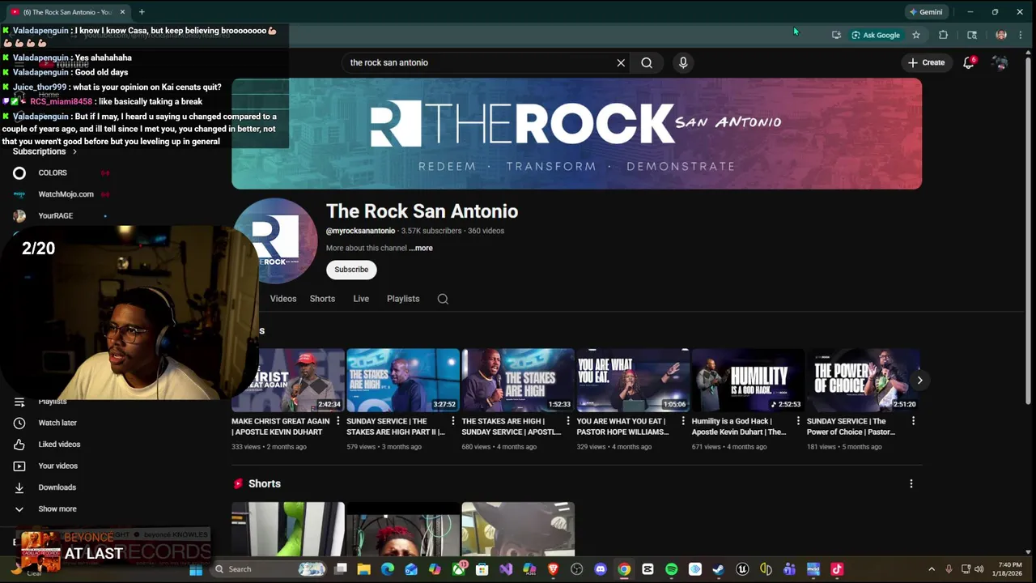Click the search magnifier button
This screenshot has width=1036, height=583.
pyautogui.click(x=647, y=62)
